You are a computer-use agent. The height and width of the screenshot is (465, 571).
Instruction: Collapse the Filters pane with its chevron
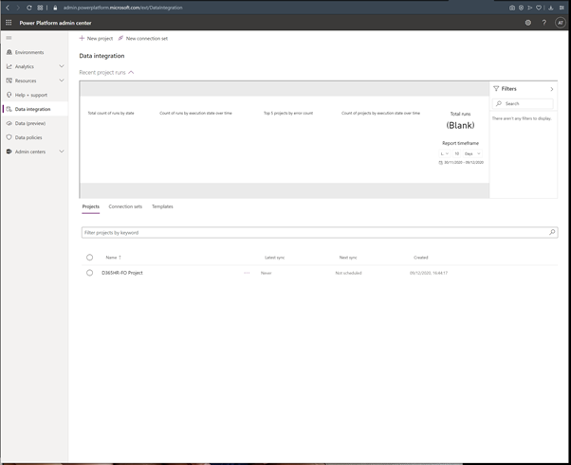click(552, 89)
